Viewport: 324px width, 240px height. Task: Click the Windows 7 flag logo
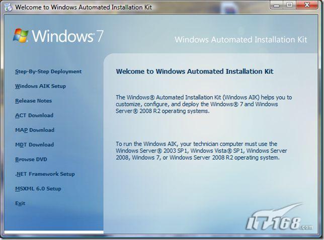tap(21, 36)
